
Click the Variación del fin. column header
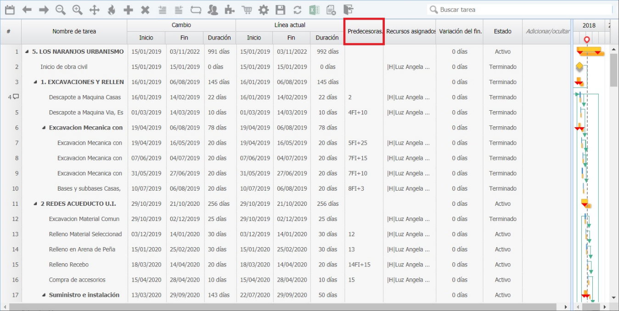coord(460,32)
